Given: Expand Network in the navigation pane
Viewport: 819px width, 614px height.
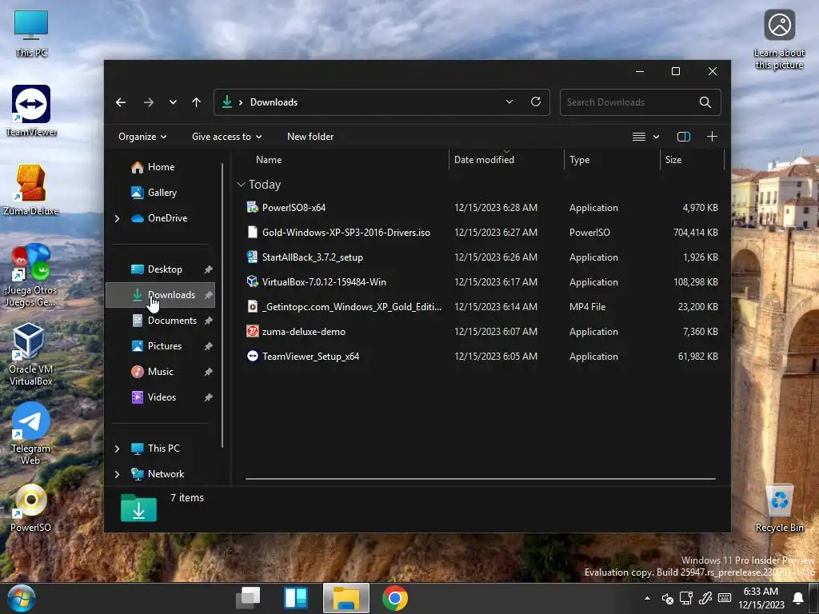Looking at the screenshot, I should click(117, 474).
